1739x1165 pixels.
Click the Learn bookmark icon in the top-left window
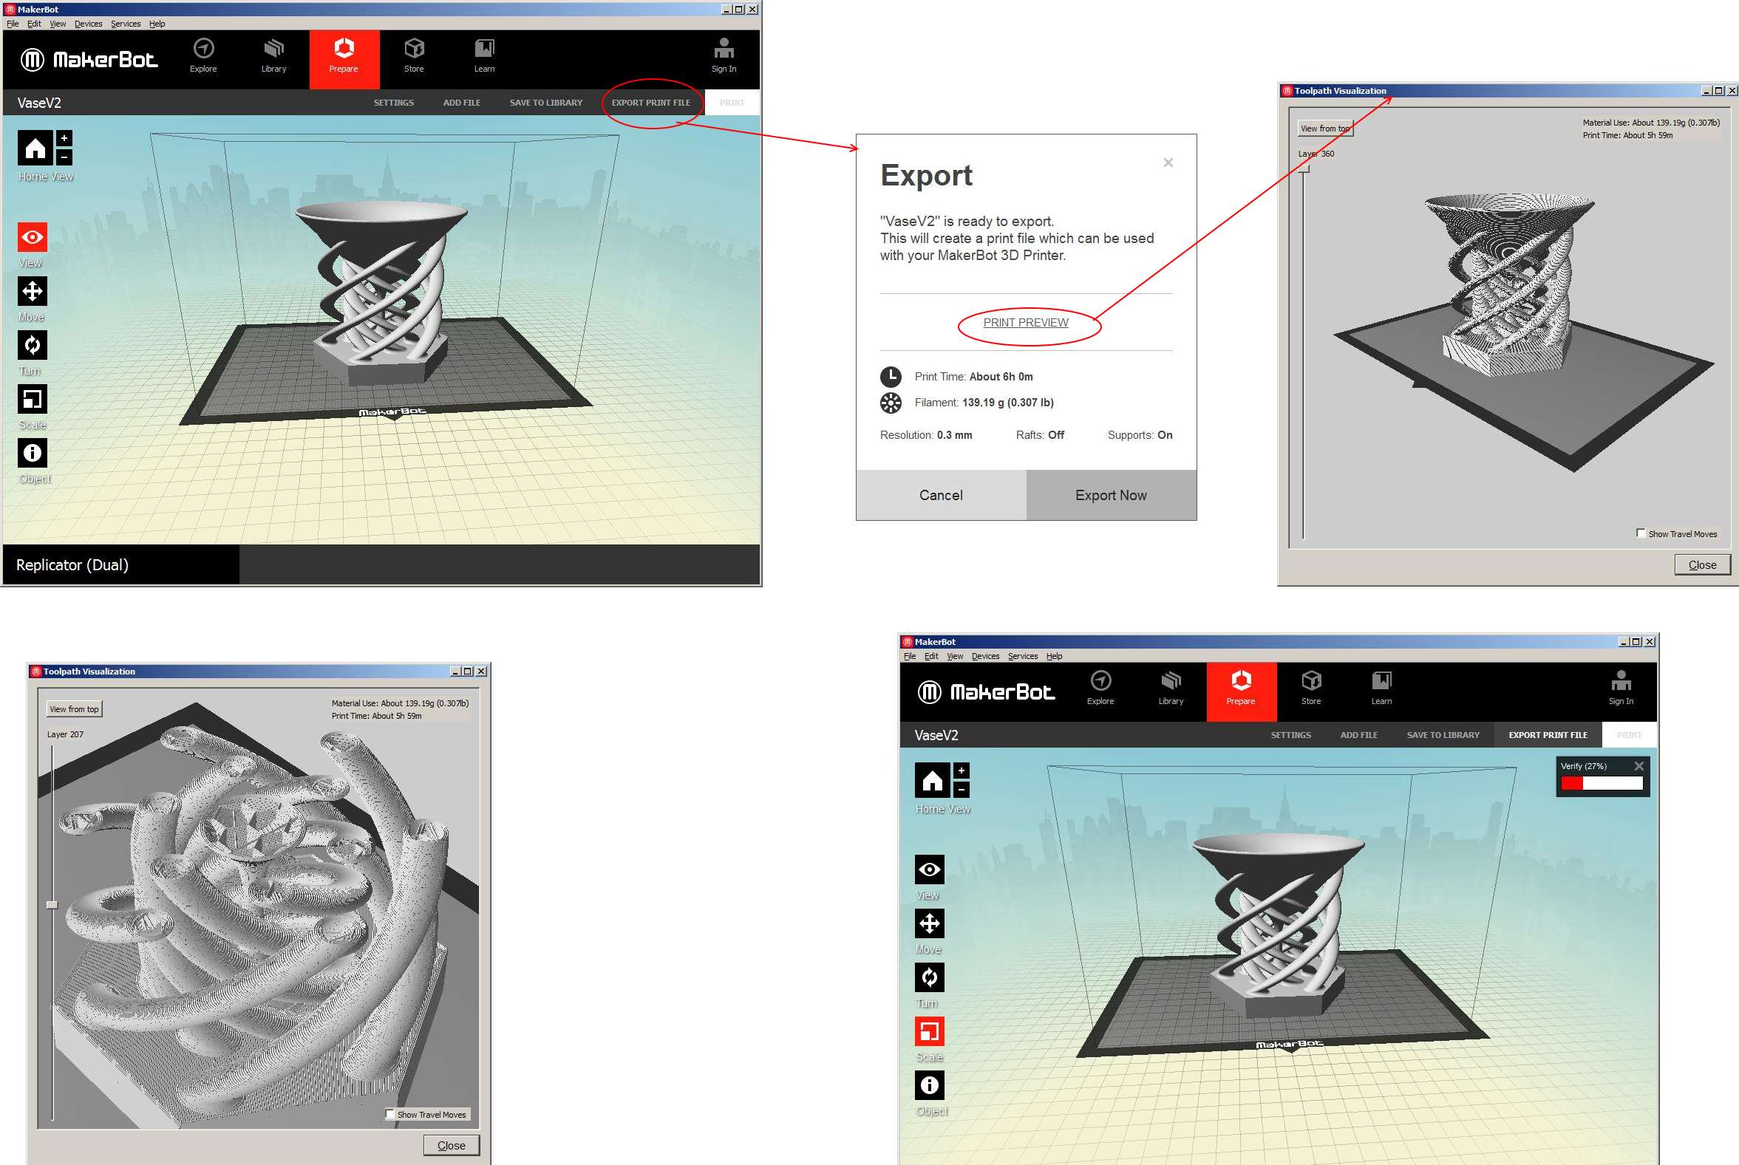(484, 49)
